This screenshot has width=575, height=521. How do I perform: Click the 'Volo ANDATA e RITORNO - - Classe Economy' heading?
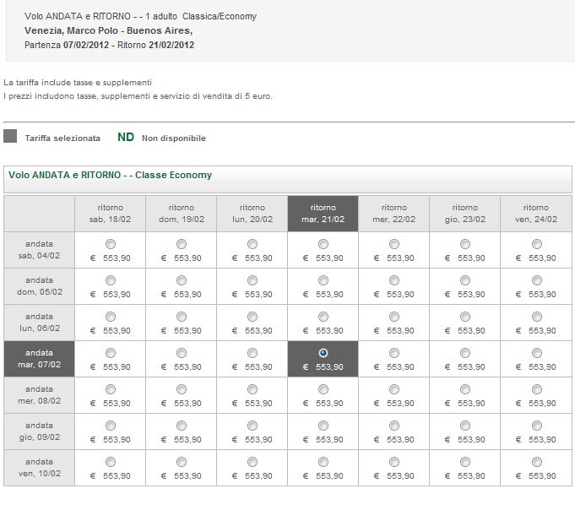tap(111, 175)
